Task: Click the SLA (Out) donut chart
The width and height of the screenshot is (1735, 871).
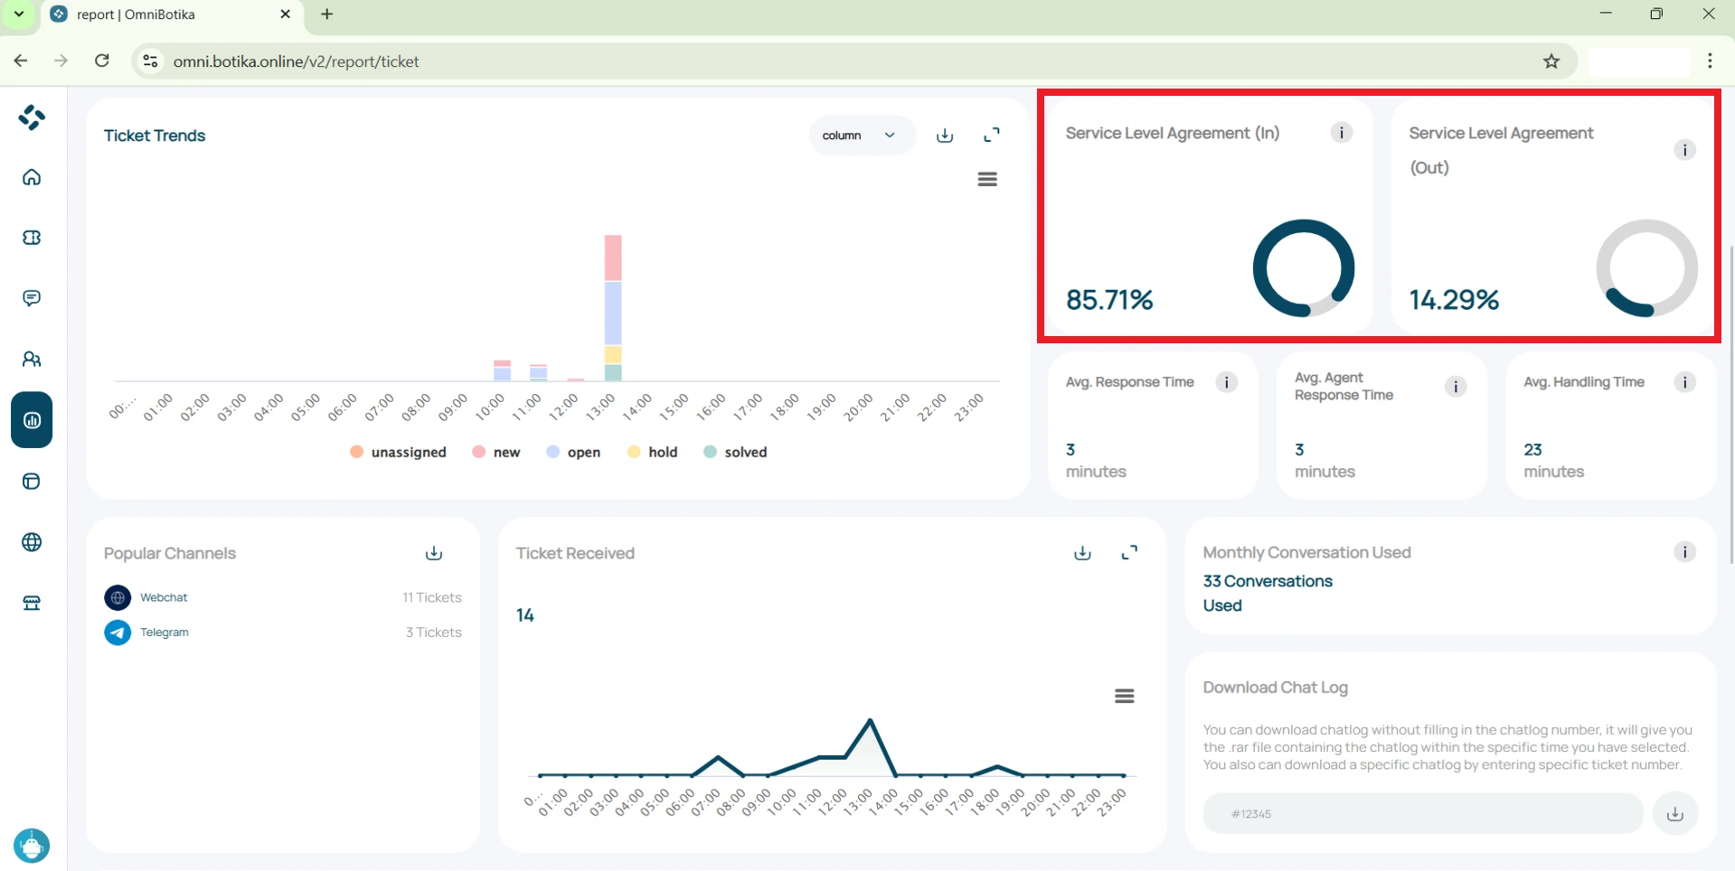Action: click(1646, 268)
